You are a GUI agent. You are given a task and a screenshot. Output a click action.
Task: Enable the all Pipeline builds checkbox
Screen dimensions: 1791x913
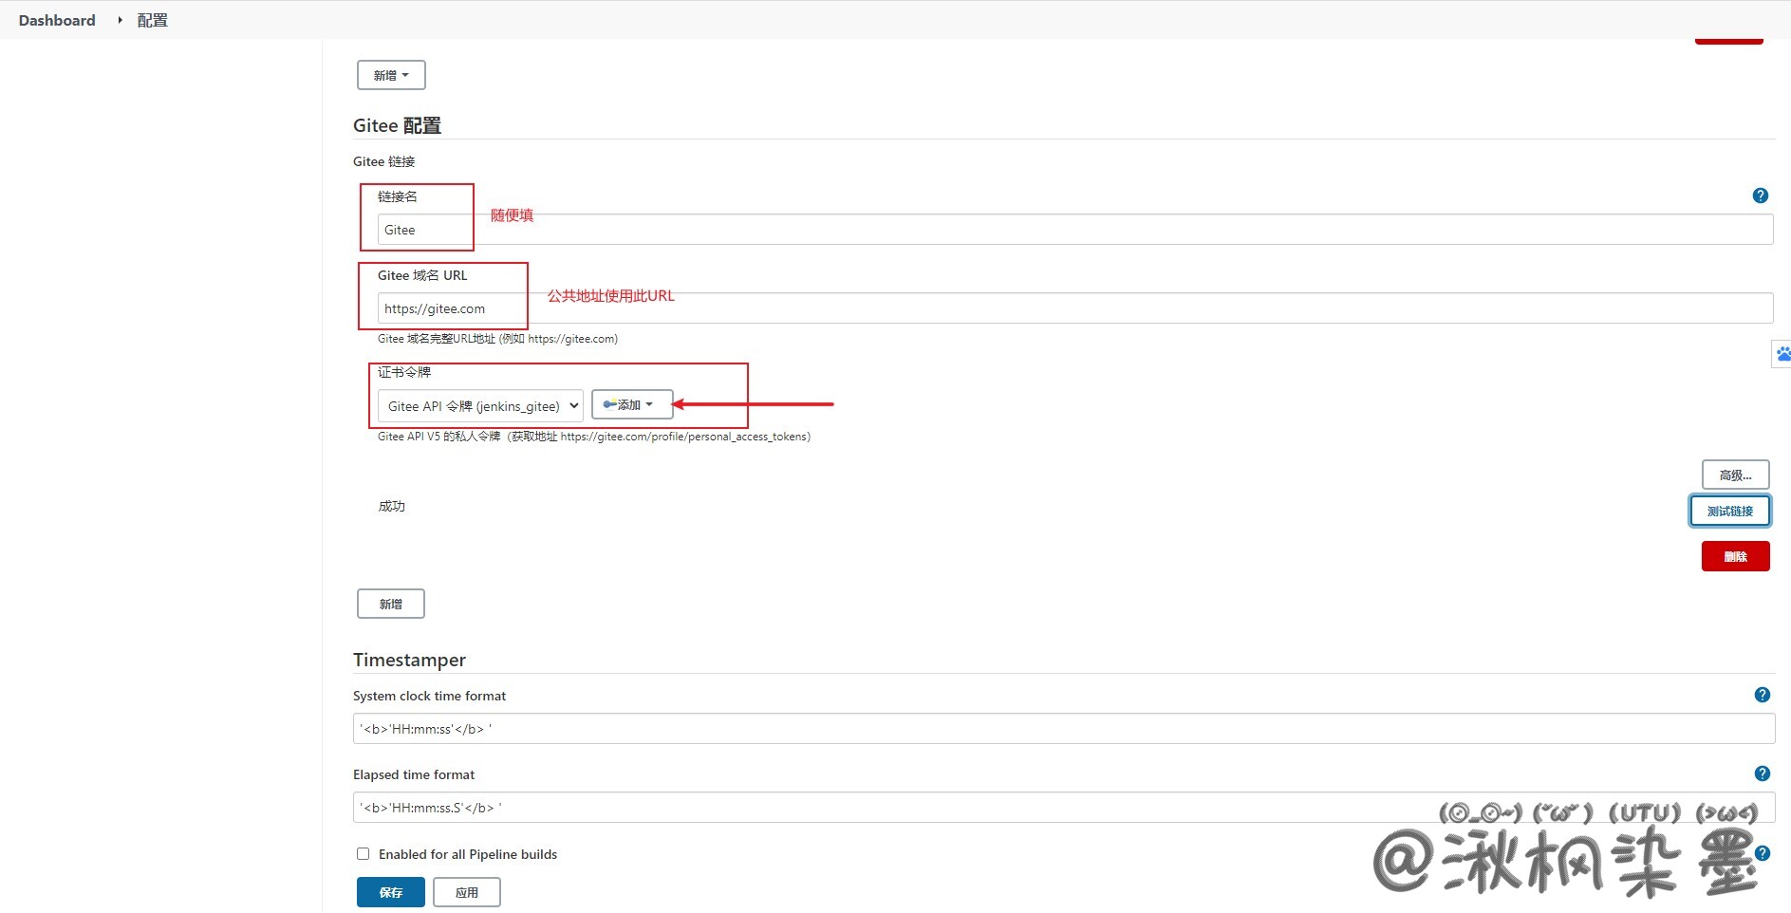(363, 854)
